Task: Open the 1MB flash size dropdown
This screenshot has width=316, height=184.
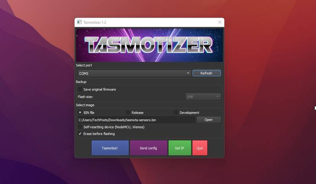Action: point(203,97)
